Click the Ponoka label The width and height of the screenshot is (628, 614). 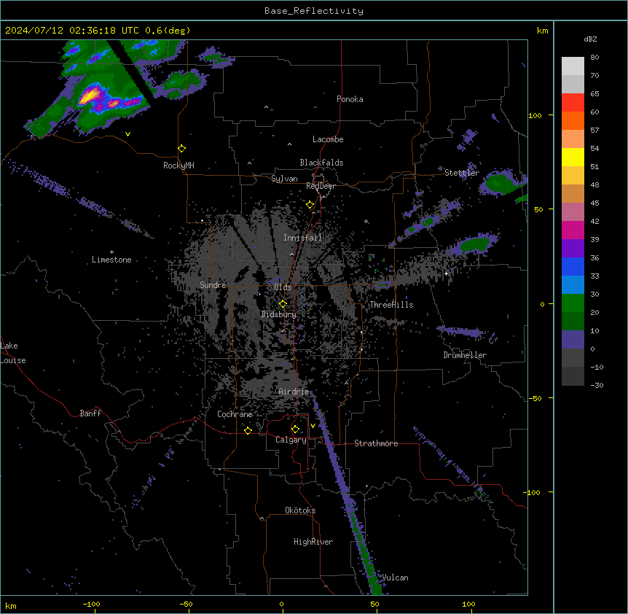click(350, 99)
